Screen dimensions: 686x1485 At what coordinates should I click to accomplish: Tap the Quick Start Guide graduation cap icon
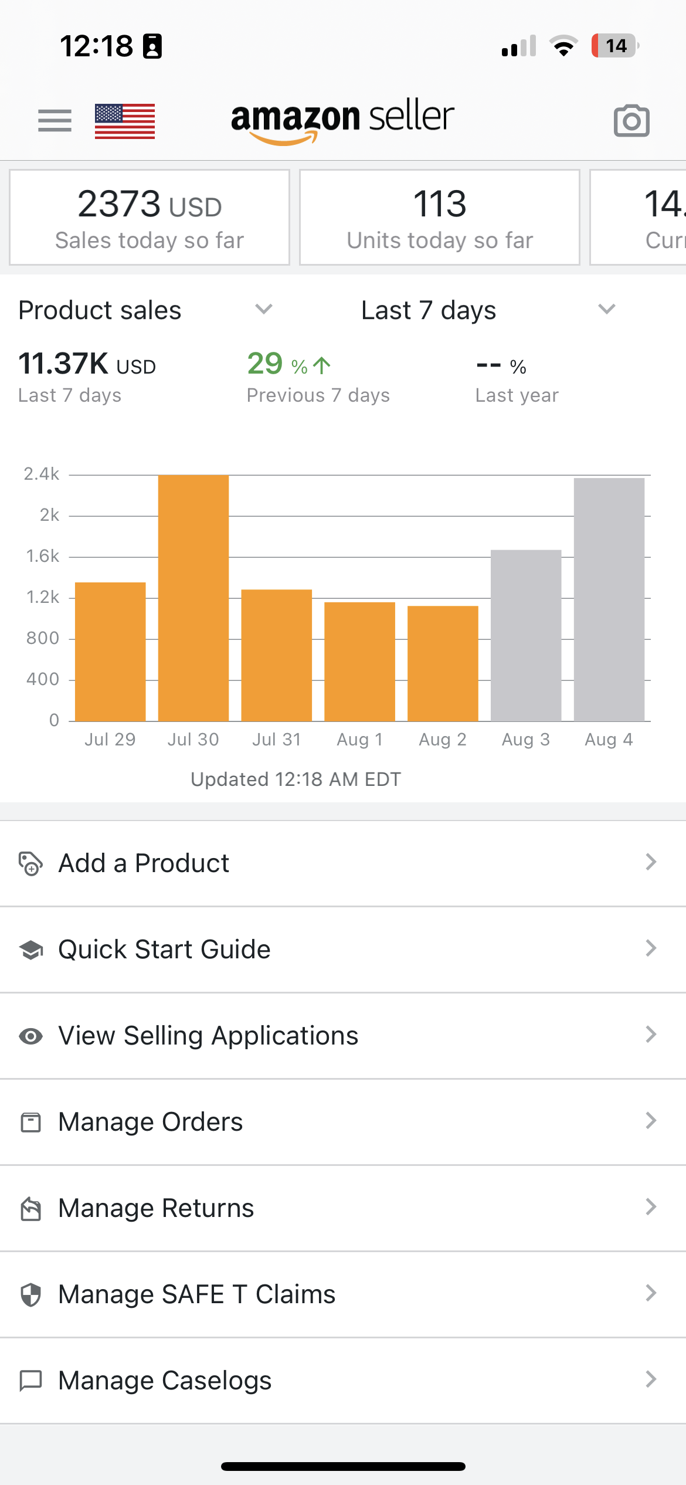[30, 950]
